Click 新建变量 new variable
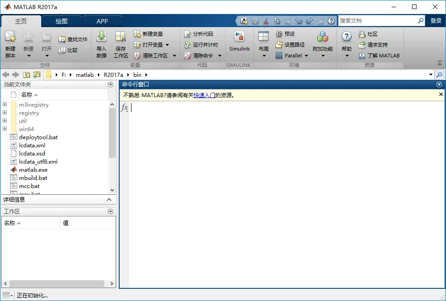 point(148,34)
